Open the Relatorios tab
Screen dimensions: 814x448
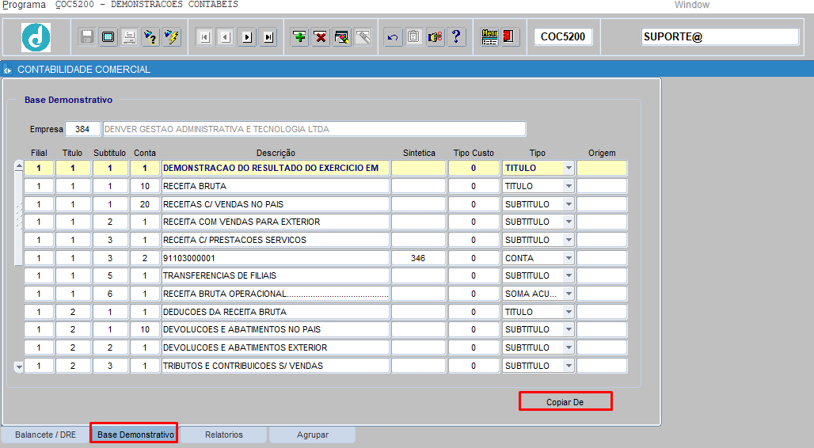coord(224,435)
